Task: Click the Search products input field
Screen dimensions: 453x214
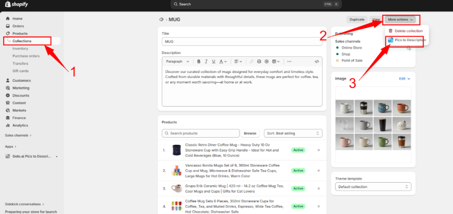Action: click(x=200, y=133)
